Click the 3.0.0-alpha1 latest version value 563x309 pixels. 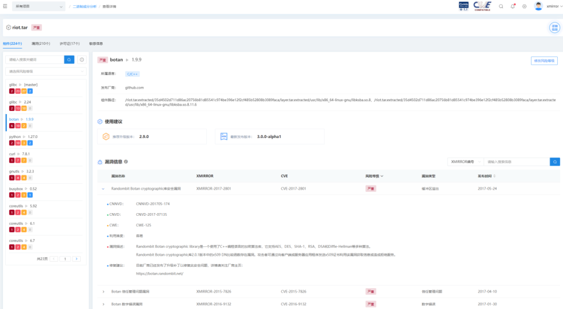tap(269, 137)
